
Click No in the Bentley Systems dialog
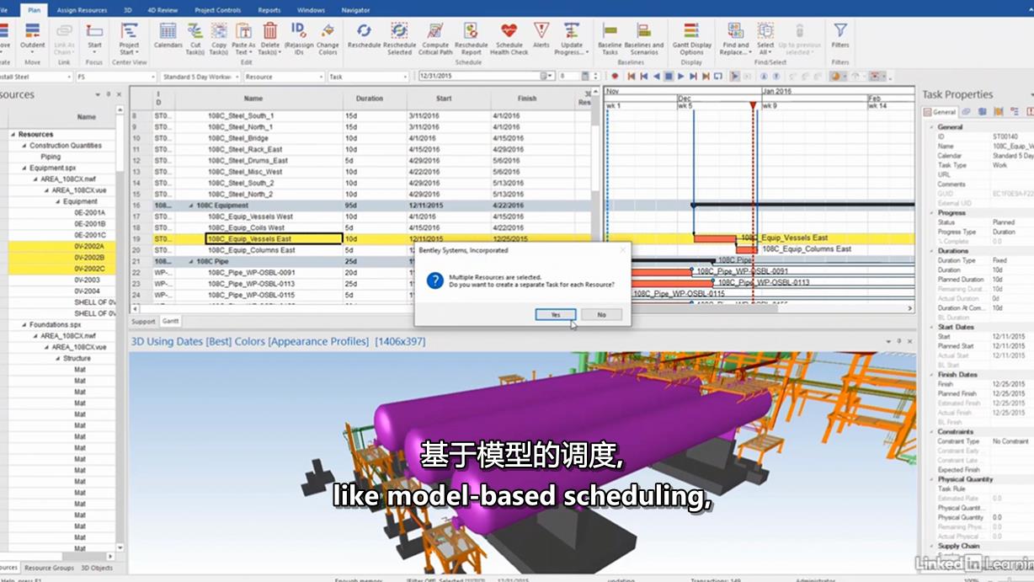601,314
